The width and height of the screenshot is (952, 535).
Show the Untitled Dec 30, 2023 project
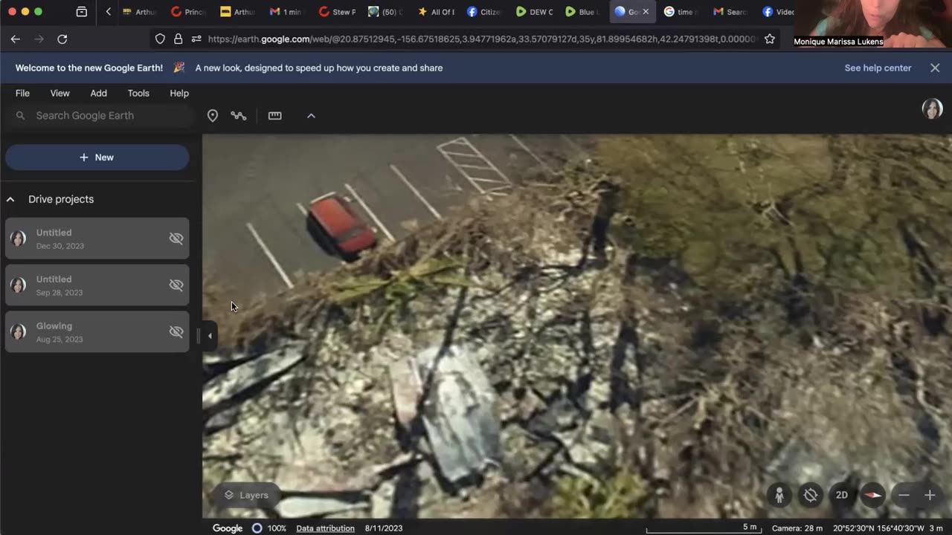point(176,239)
